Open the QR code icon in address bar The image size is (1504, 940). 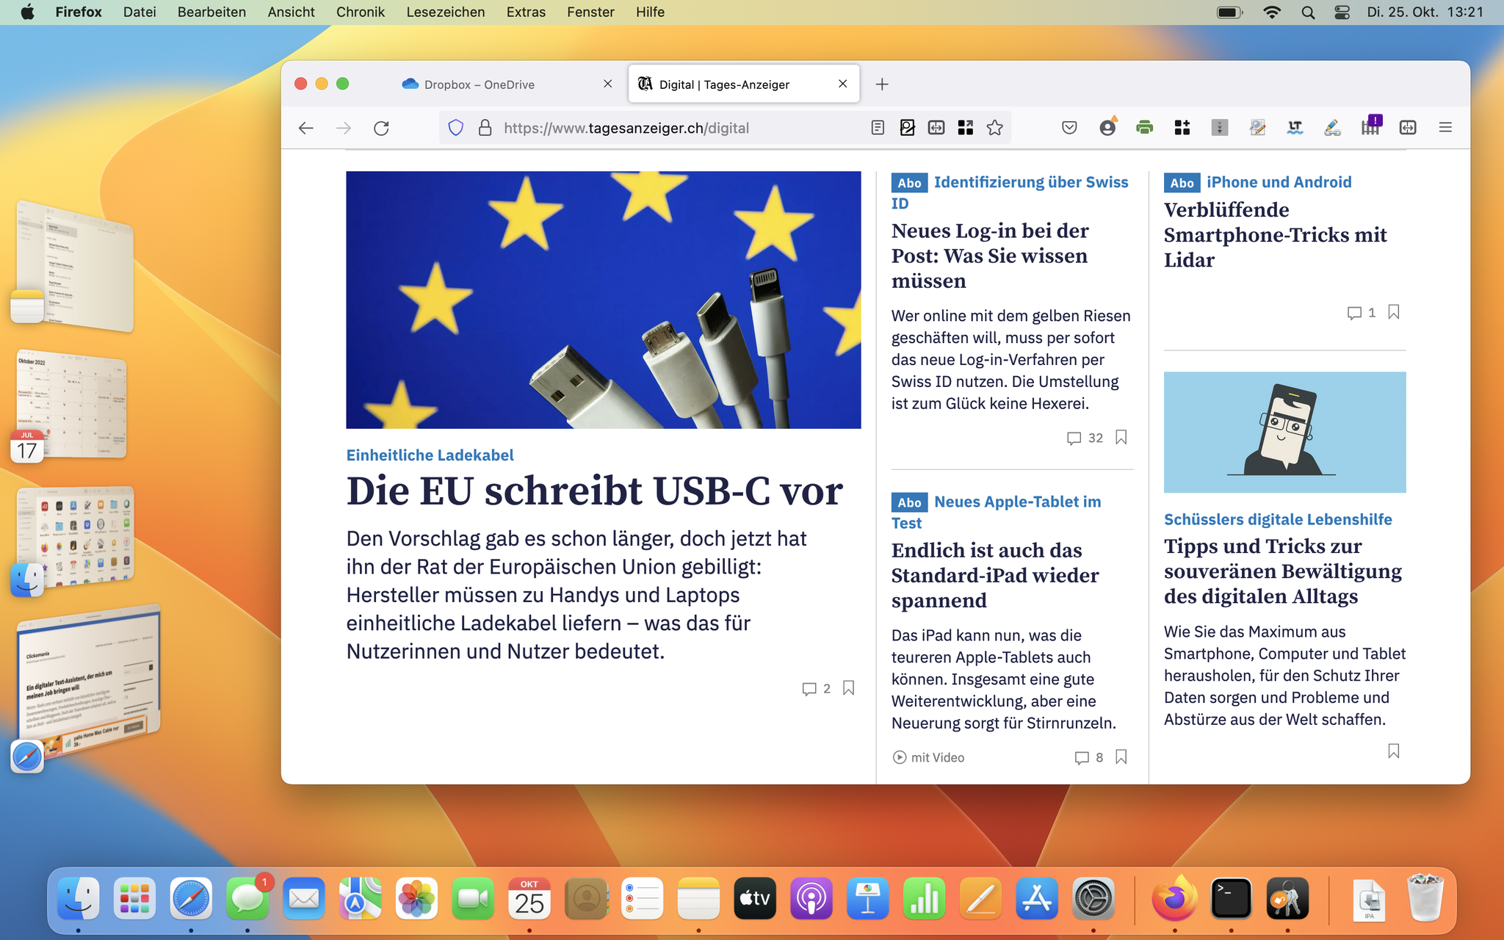point(966,128)
